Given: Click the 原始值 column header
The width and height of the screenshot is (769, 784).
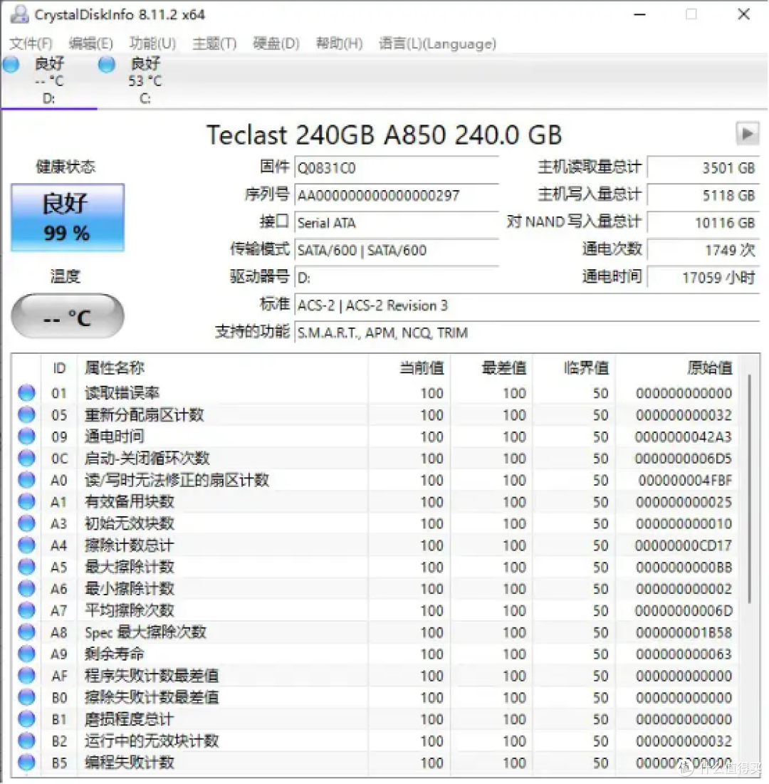Looking at the screenshot, I should click(677, 368).
